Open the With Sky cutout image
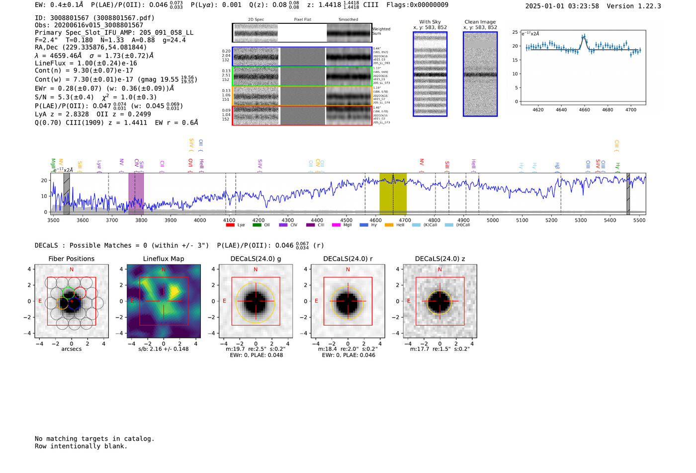 [x=430, y=74]
